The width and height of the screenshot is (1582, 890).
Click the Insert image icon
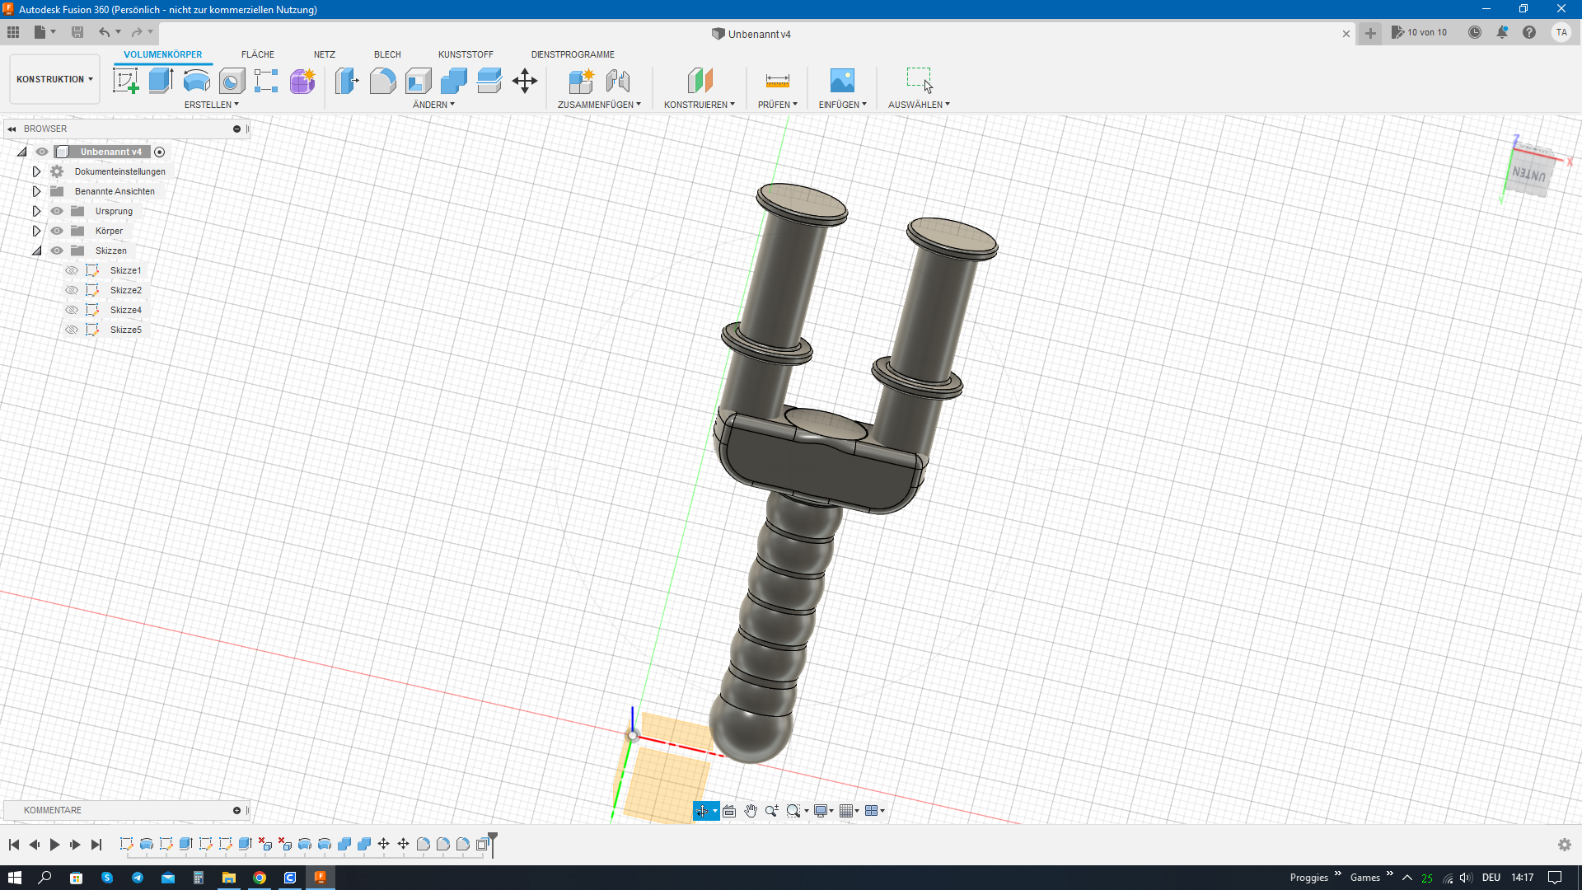(x=842, y=81)
